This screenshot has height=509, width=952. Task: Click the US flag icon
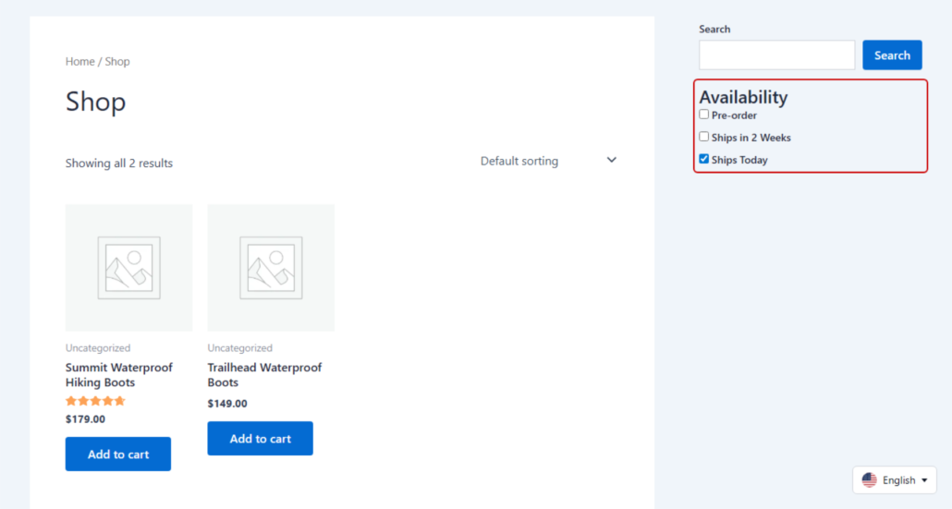pos(870,479)
